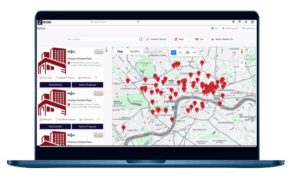Open Report Basket (0)
This screenshot has width=293, height=175.
(222, 39)
